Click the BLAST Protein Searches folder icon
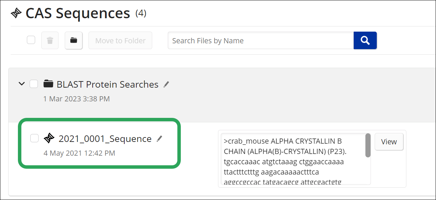 coord(49,84)
